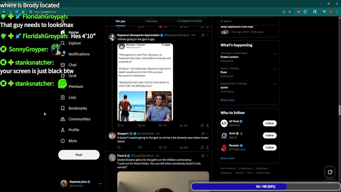The image size is (341, 192).
Task: Go to browser home button
Action: pos(23,12)
